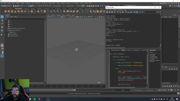This screenshot has width=180, height=101.
Task: Toggle Show History only in Script Editor
Action: pos(126,12)
